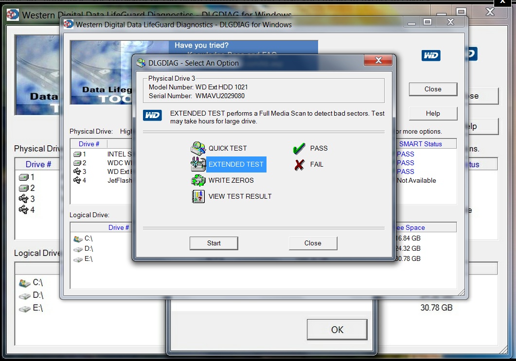Click the Free Space column header
This screenshot has width=516, height=361.
[x=410, y=227]
